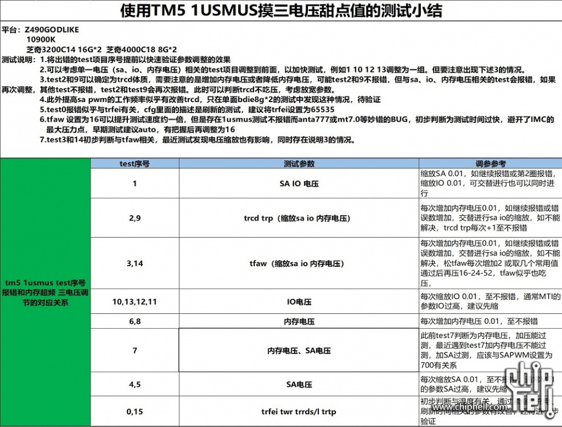Viewport: 562px width, 427px height.
Task: Select test number cell '3,14'
Action: (x=135, y=263)
